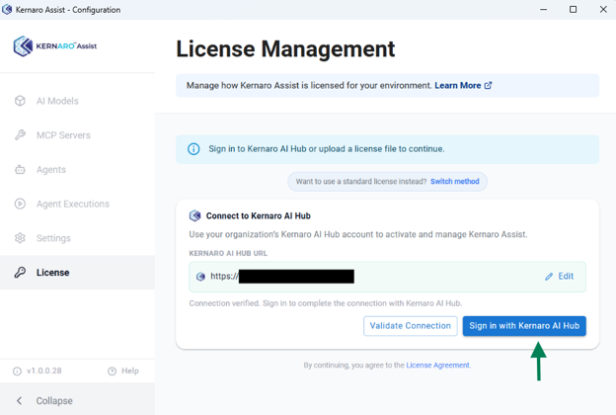Click the MCP Servers wrench icon

click(x=20, y=135)
